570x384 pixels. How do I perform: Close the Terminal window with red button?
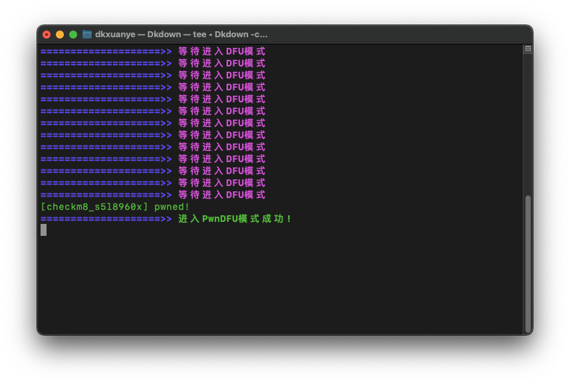coord(47,35)
